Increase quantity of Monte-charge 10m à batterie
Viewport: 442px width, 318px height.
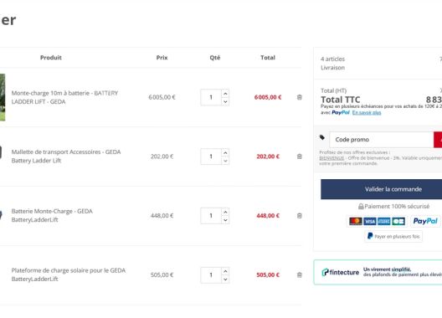pos(225,94)
